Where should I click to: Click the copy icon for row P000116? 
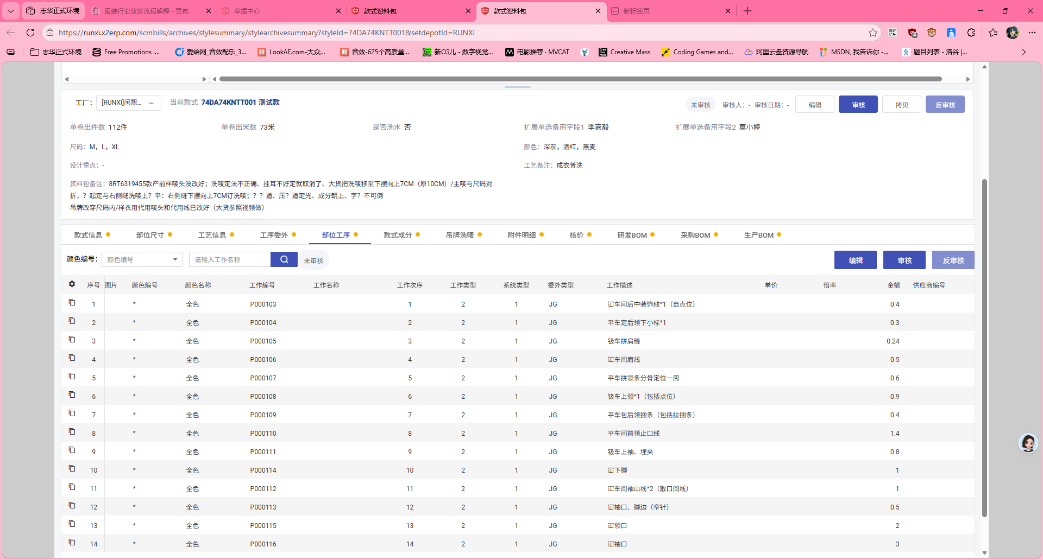coord(72,542)
